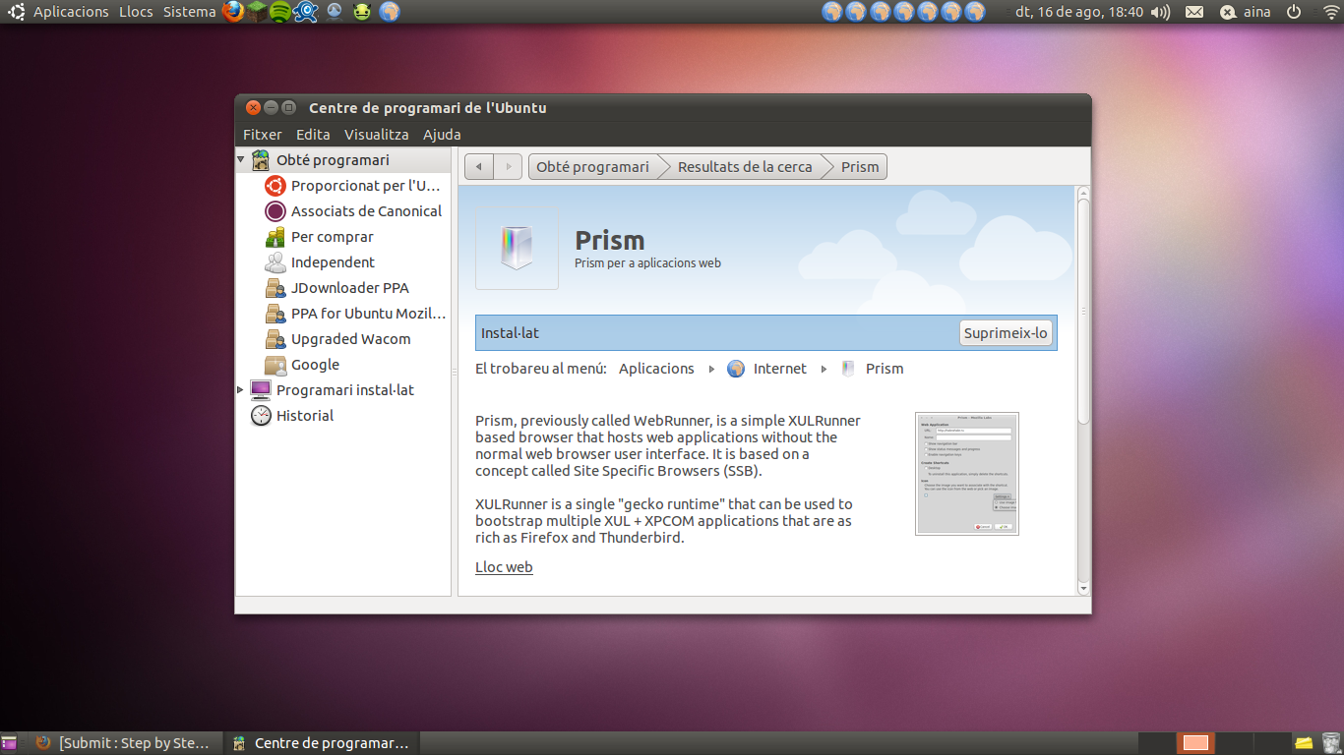The height and width of the screenshot is (755, 1344).
Task: Click the blue one-eyed creature launcher icon
Action: pos(306,12)
